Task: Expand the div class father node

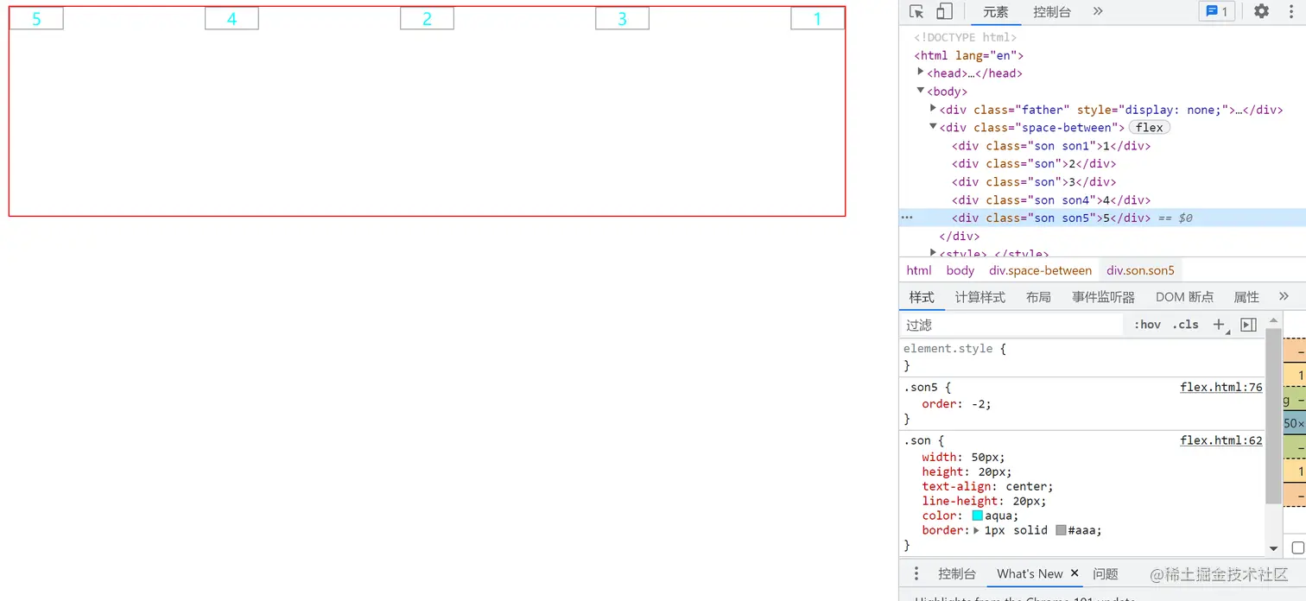Action: [933, 109]
